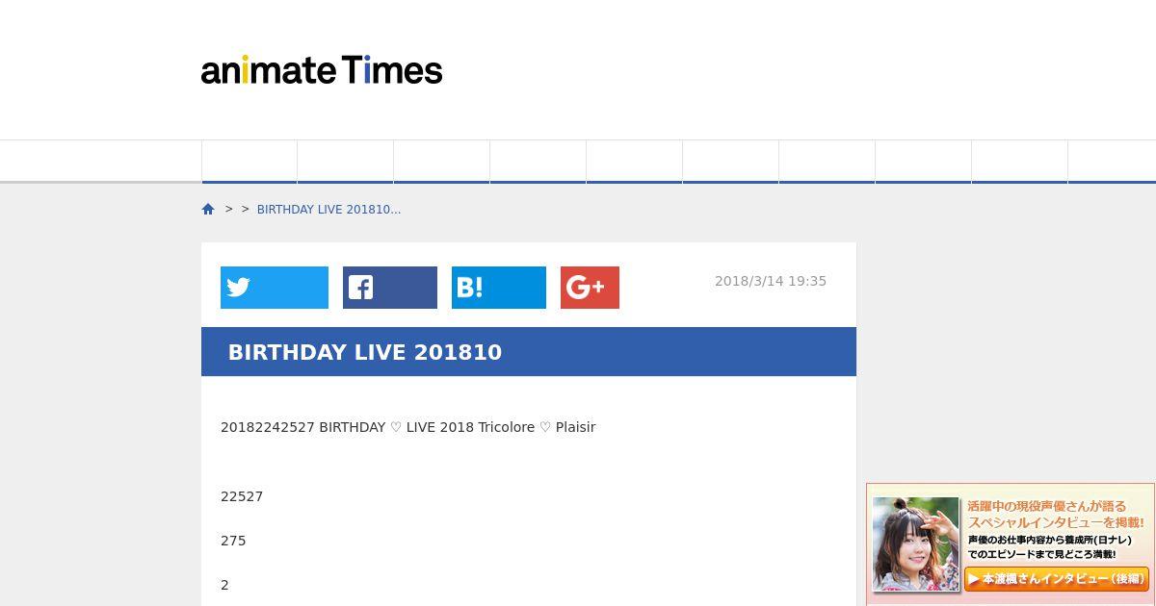Open the second navigation bar tab
This screenshot has width=1156, height=606.
(346, 162)
